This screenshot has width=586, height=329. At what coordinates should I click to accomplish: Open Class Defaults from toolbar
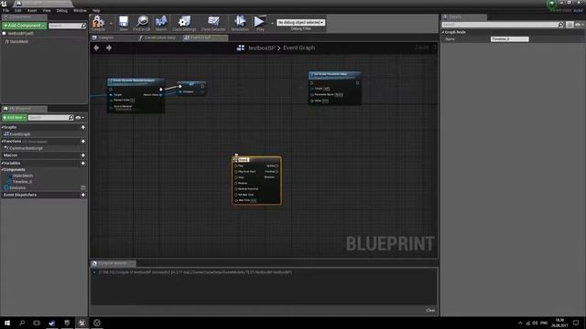click(x=213, y=23)
